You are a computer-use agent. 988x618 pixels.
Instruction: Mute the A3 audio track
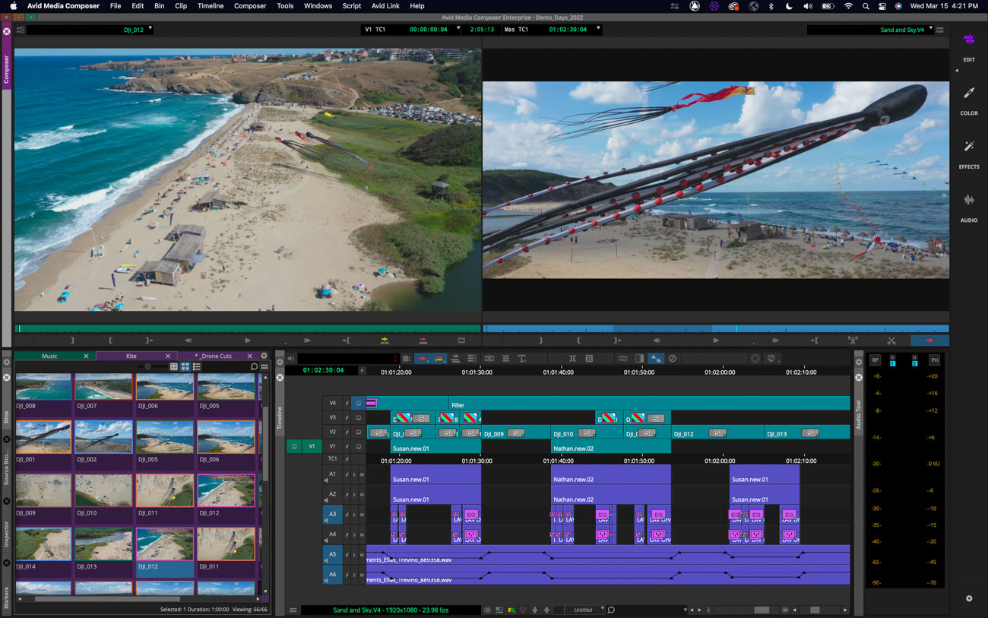tap(362, 515)
